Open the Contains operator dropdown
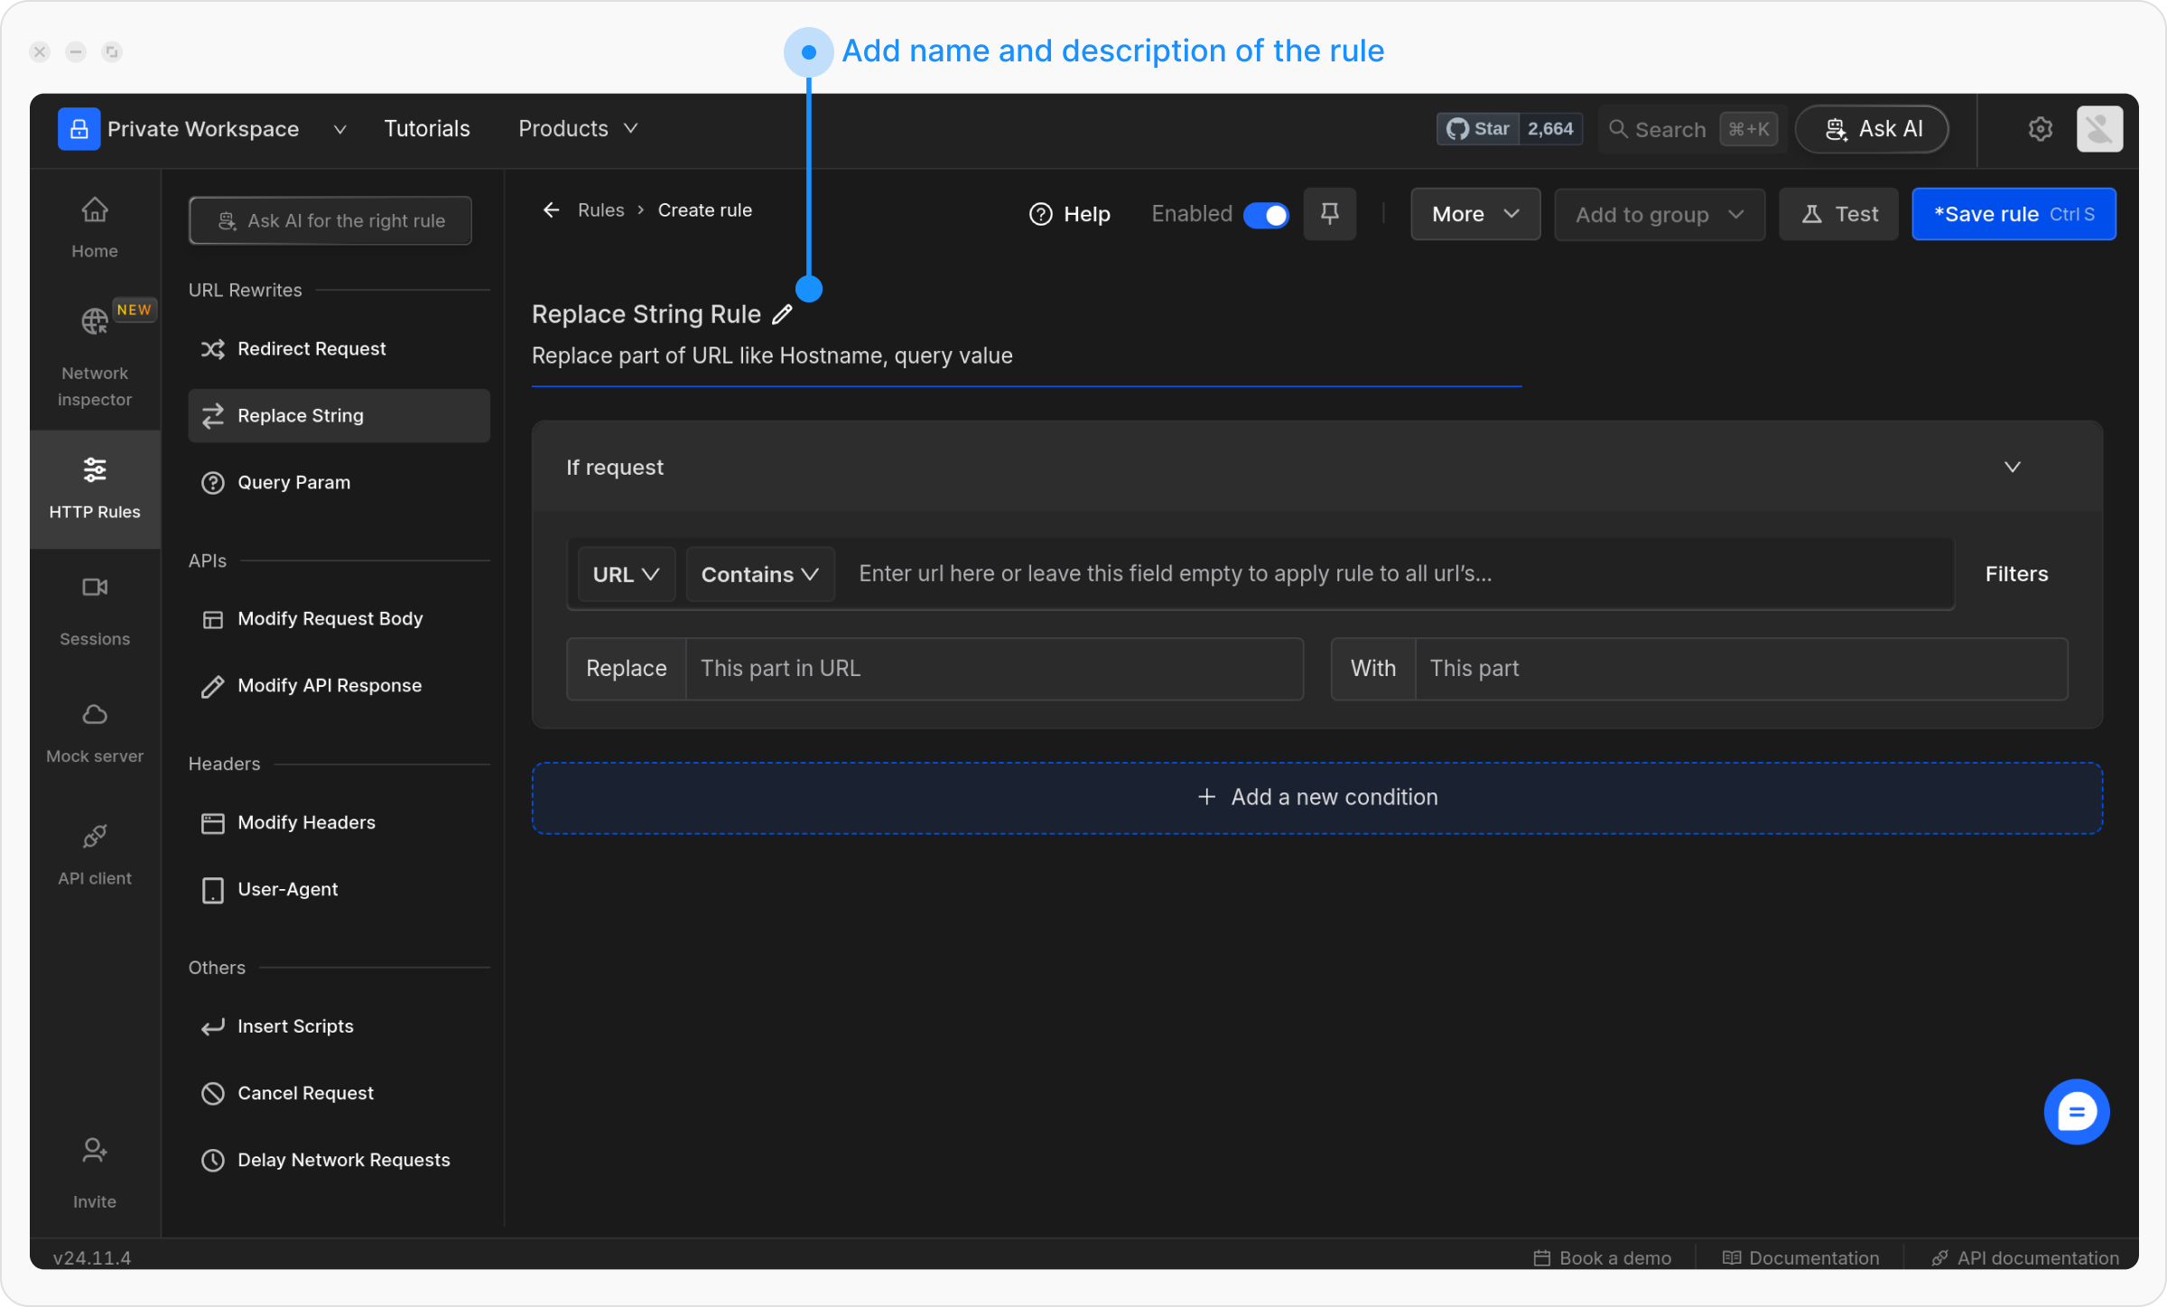Viewport: 2167px width, 1307px height. point(759,574)
